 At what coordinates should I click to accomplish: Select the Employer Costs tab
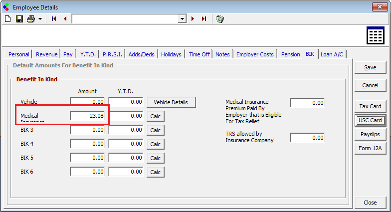click(x=255, y=54)
